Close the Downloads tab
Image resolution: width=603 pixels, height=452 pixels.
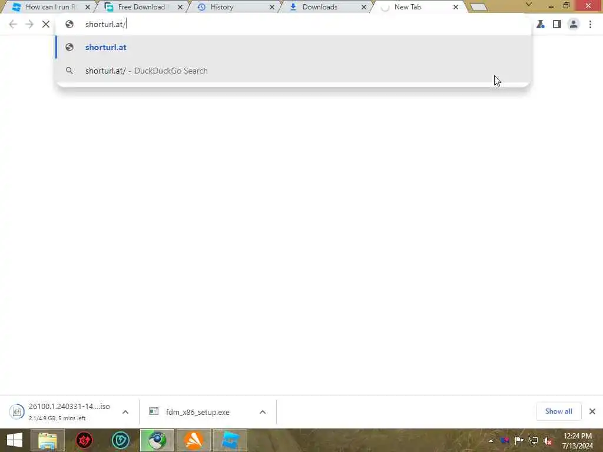click(x=364, y=7)
